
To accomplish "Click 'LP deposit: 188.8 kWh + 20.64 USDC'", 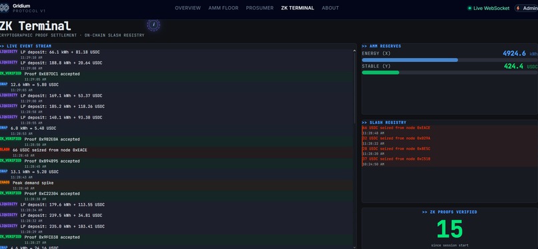I will click(x=61, y=63).
